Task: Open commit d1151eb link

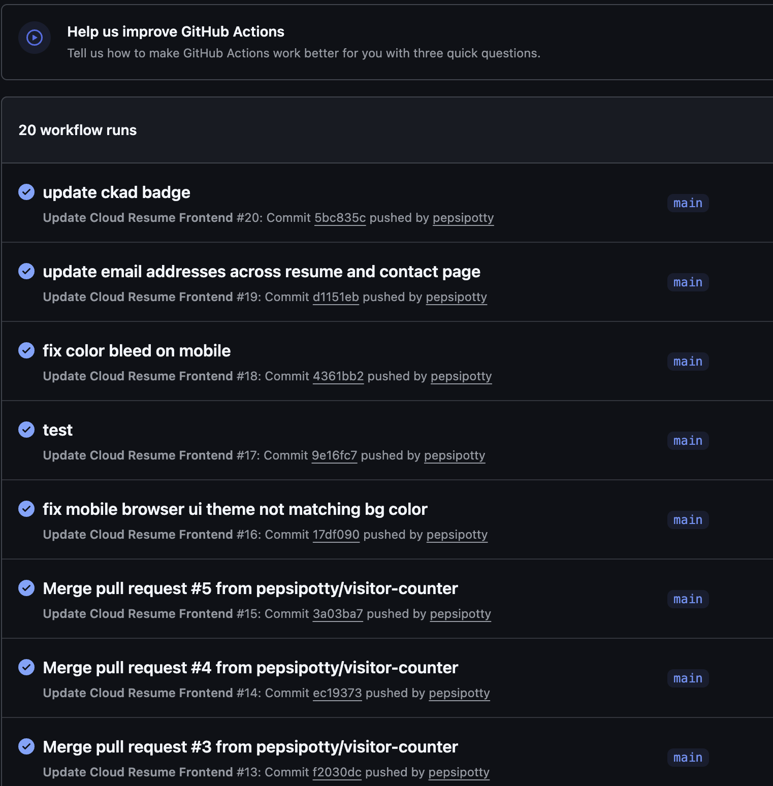Action: click(336, 297)
